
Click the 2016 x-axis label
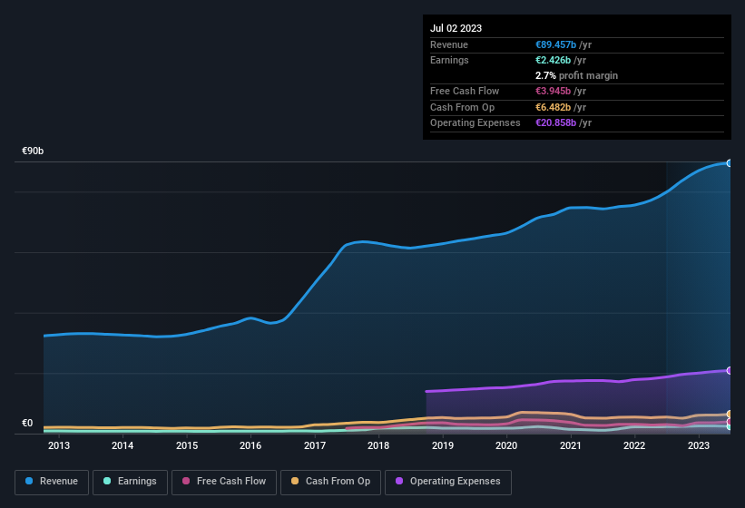click(250, 445)
